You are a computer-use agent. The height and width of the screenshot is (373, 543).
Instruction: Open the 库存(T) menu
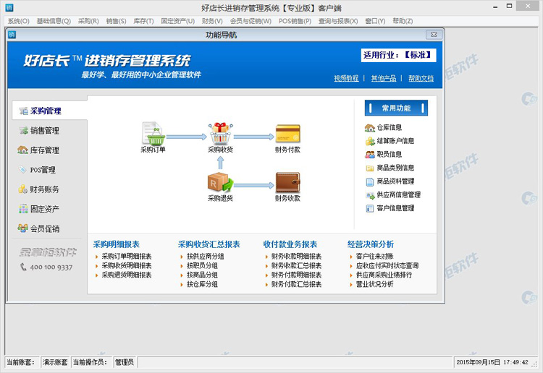pyautogui.click(x=143, y=21)
